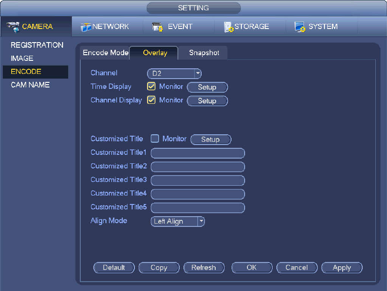
Task: Click Setup button for Channel Display
Action: pyautogui.click(x=207, y=101)
